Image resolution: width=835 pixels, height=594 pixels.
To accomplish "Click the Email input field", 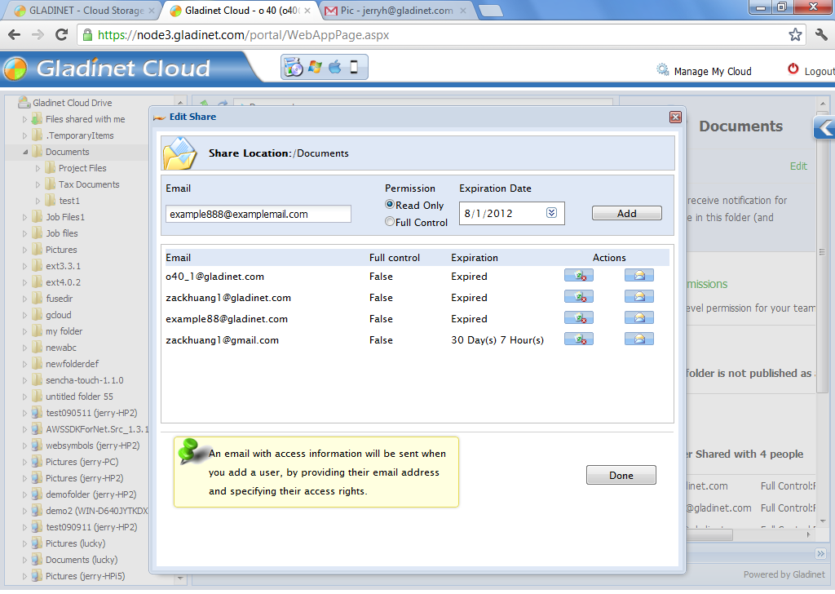I will [x=258, y=214].
